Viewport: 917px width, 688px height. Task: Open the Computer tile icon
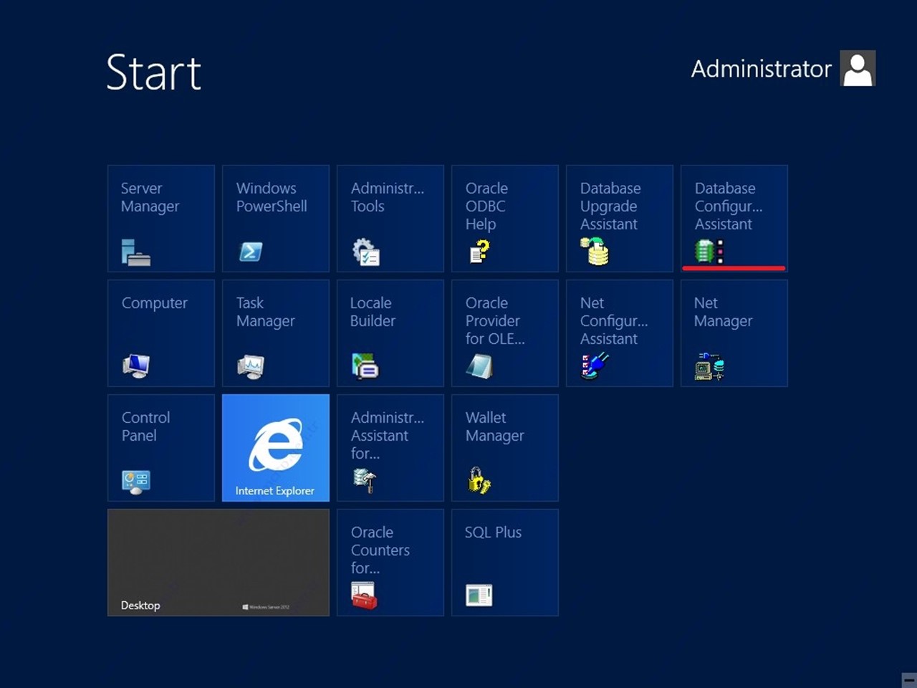pos(136,366)
